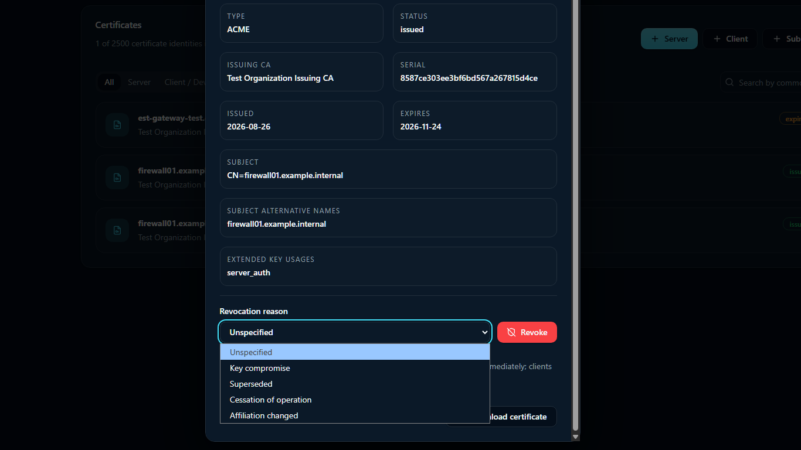This screenshot has width=801, height=450.
Task: Click the serial number 8587ce303ee3bf6bd567a267815d4ce
Action: click(x=469, y=78)
